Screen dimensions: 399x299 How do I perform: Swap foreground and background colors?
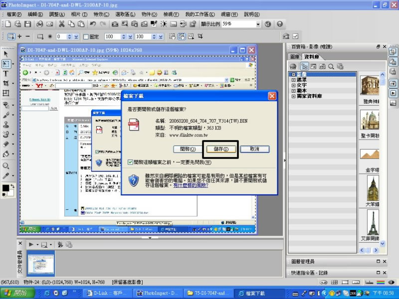[12, 186]
